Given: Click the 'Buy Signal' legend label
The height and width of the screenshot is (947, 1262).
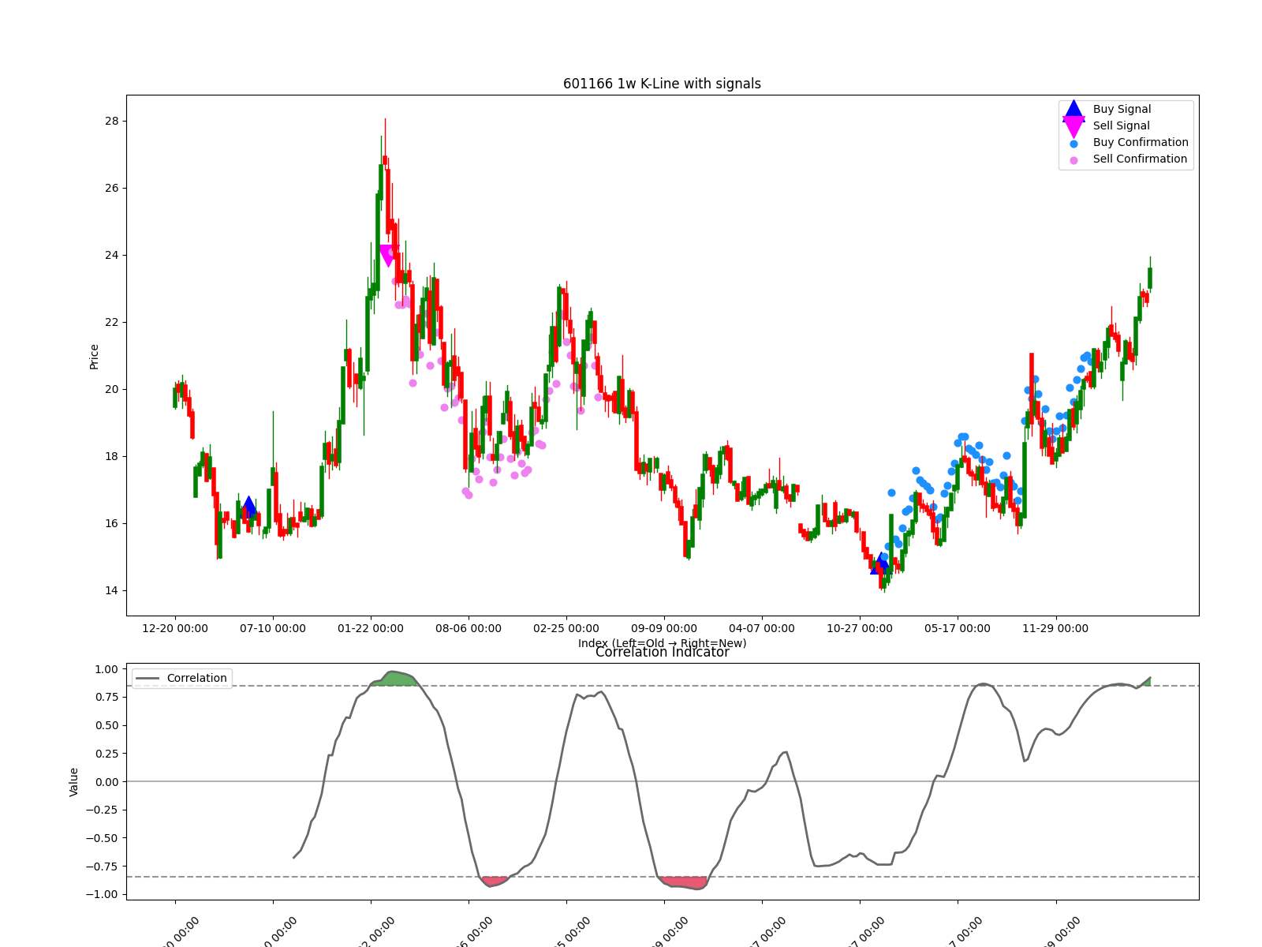Looking at the screenshot, I should click(x=1122, y=109).
